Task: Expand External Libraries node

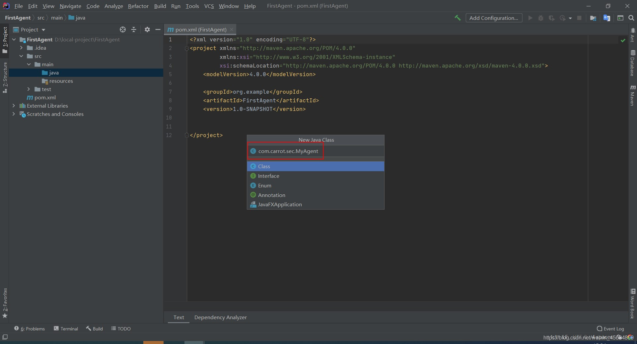Action: click(14, 106)
